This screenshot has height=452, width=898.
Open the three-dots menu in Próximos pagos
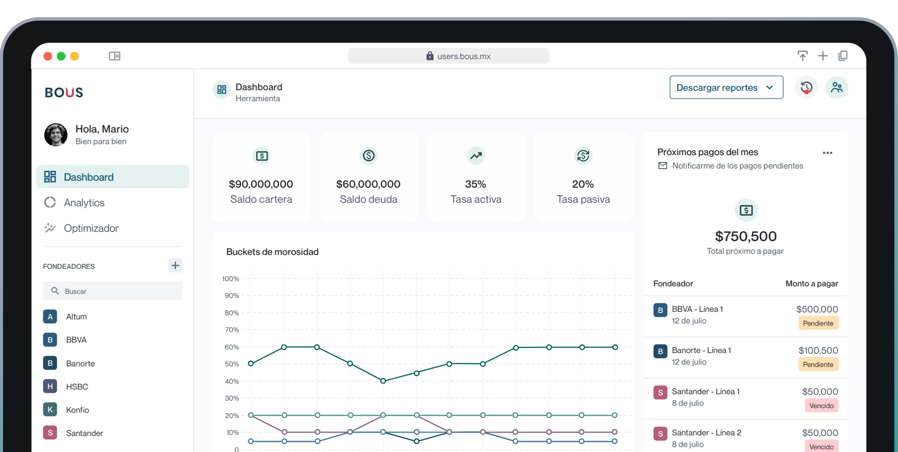(x=827, y=153)
